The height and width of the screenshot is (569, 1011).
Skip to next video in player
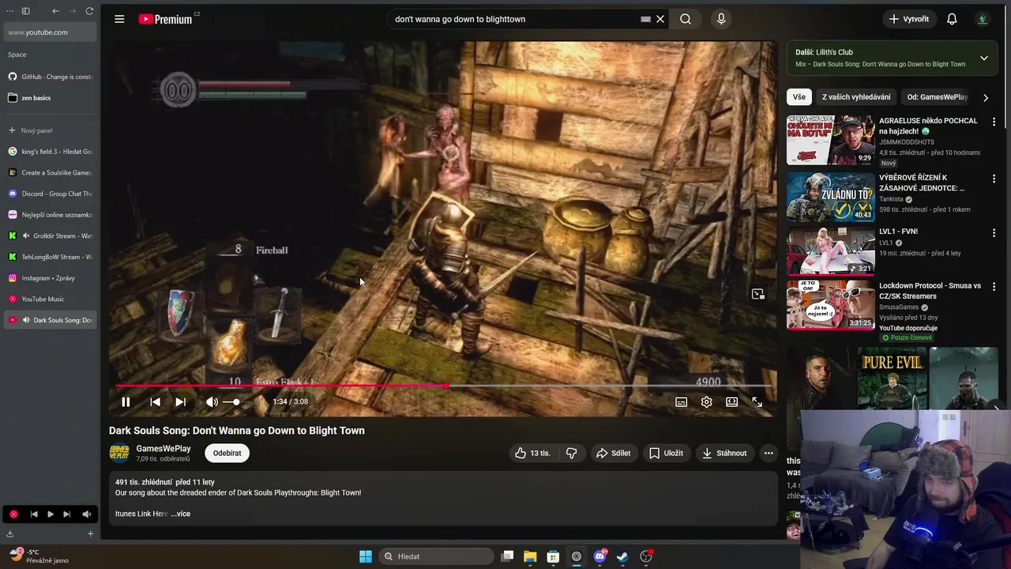coord(181,401)
